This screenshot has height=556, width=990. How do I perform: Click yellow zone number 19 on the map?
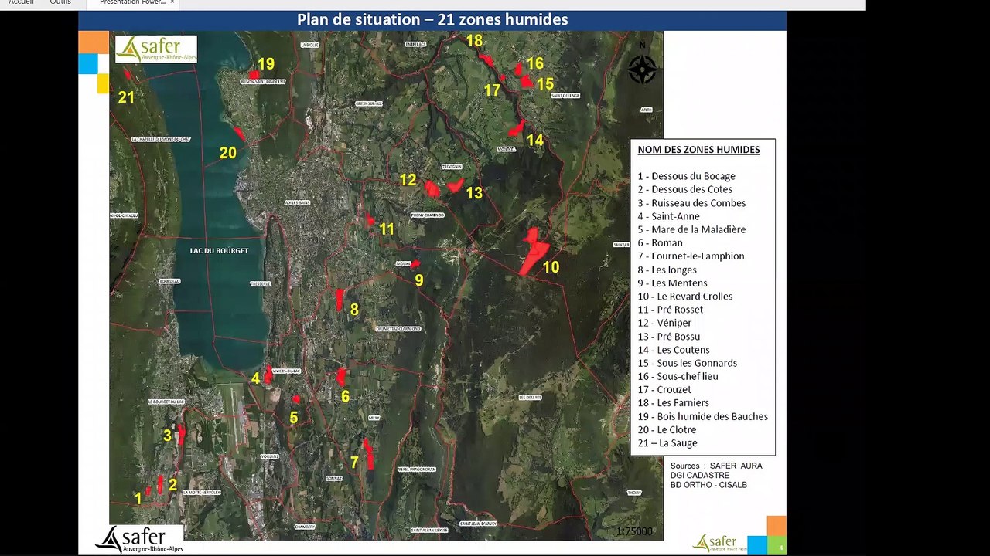(x=266, y=64)
